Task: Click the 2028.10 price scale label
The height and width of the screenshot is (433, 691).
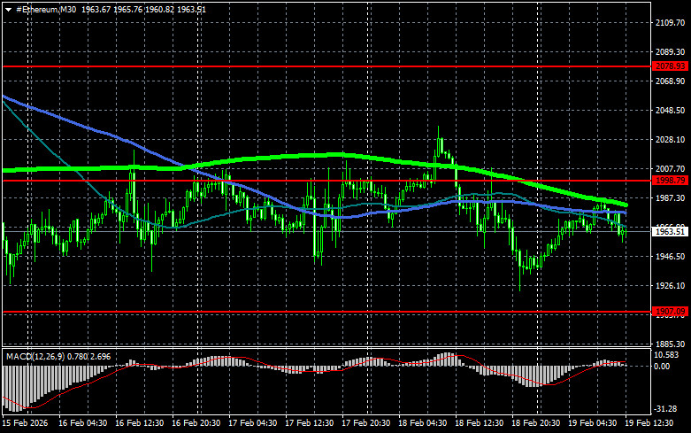Action: tap(670, 140)
